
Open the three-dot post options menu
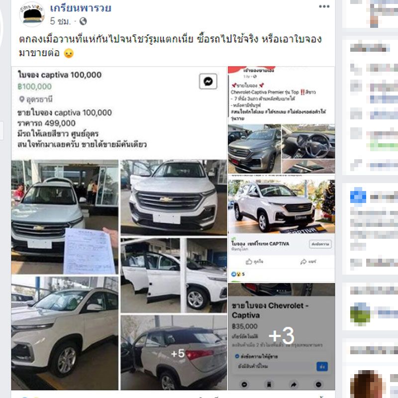point(324,6)
